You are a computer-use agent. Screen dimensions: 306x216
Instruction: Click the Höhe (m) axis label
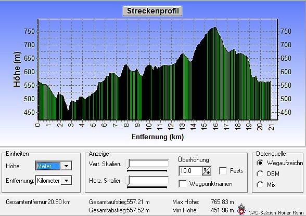17,70
